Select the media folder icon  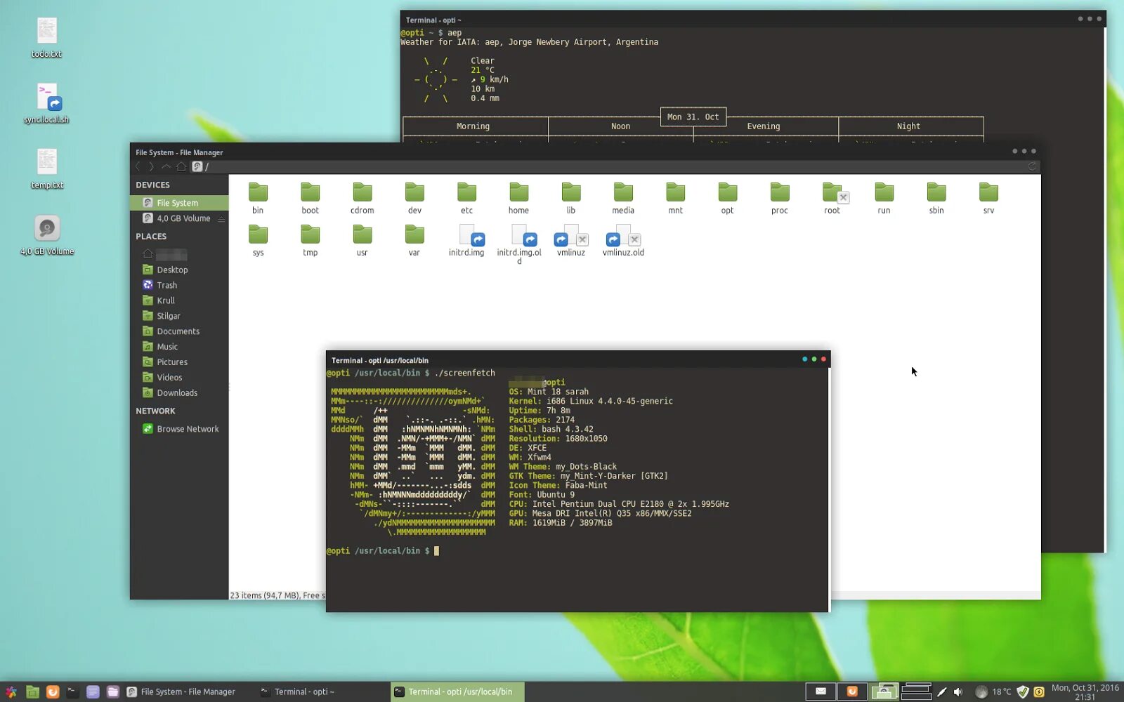pos(623,192)
